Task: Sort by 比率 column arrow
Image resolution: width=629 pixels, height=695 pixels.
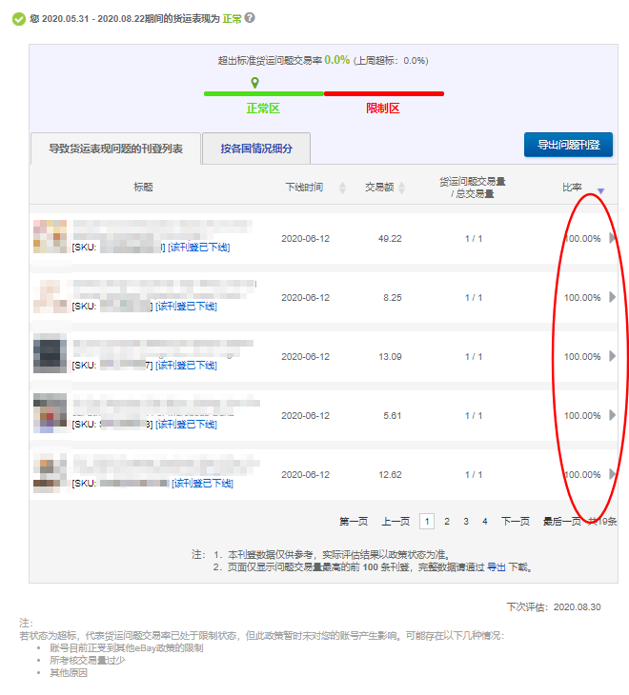Action: tap(600, 190)
